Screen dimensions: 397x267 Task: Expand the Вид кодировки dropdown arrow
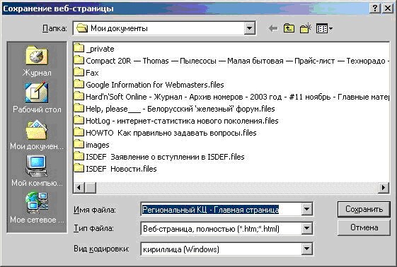[306, 249]
